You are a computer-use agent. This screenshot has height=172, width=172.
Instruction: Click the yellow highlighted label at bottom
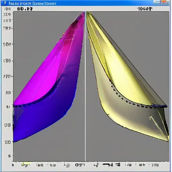(26, 165)
